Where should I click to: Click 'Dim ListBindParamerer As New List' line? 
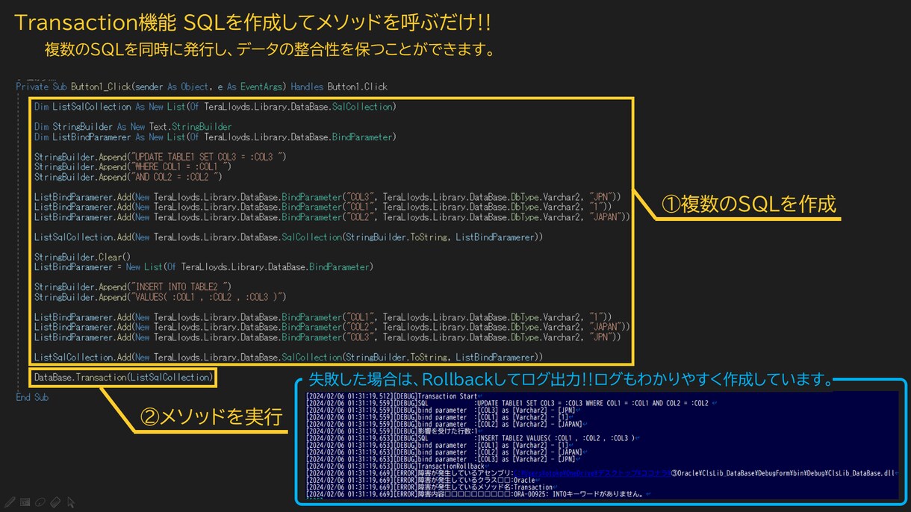pyautogui.click(x=215, y=137)
